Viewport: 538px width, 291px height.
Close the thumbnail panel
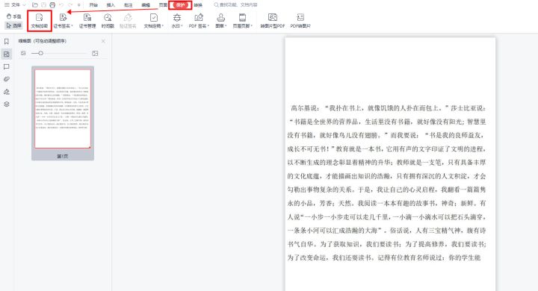tap(103, 41)
